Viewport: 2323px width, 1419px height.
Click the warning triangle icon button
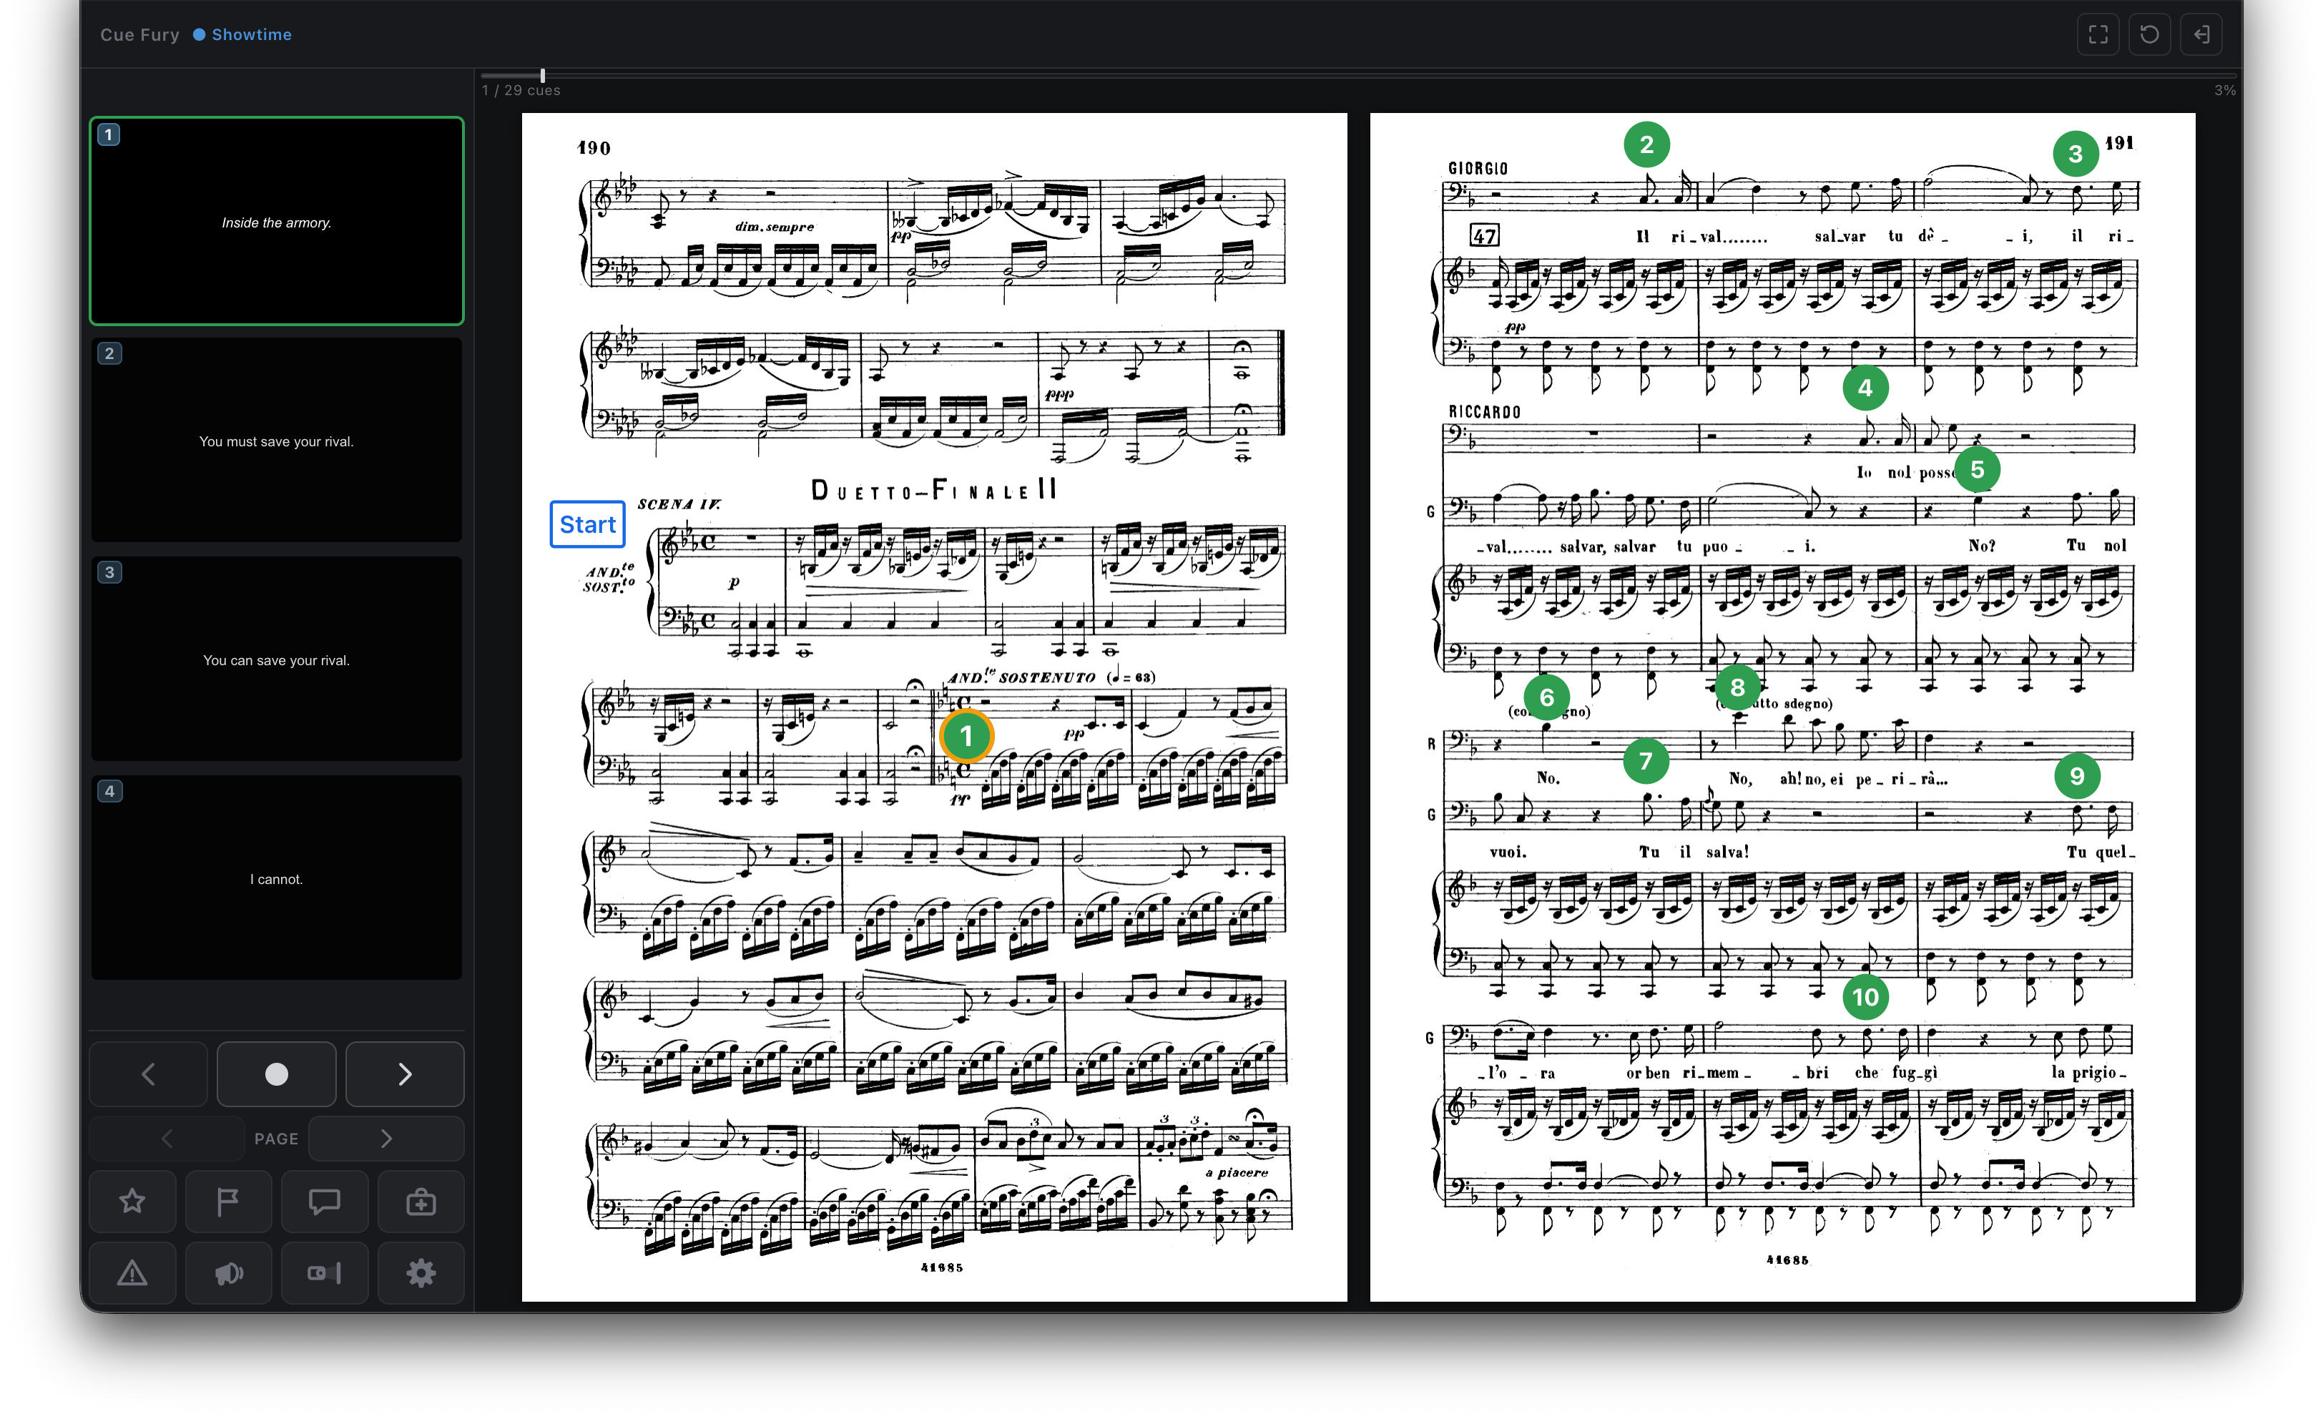[x=132, y=1273]
